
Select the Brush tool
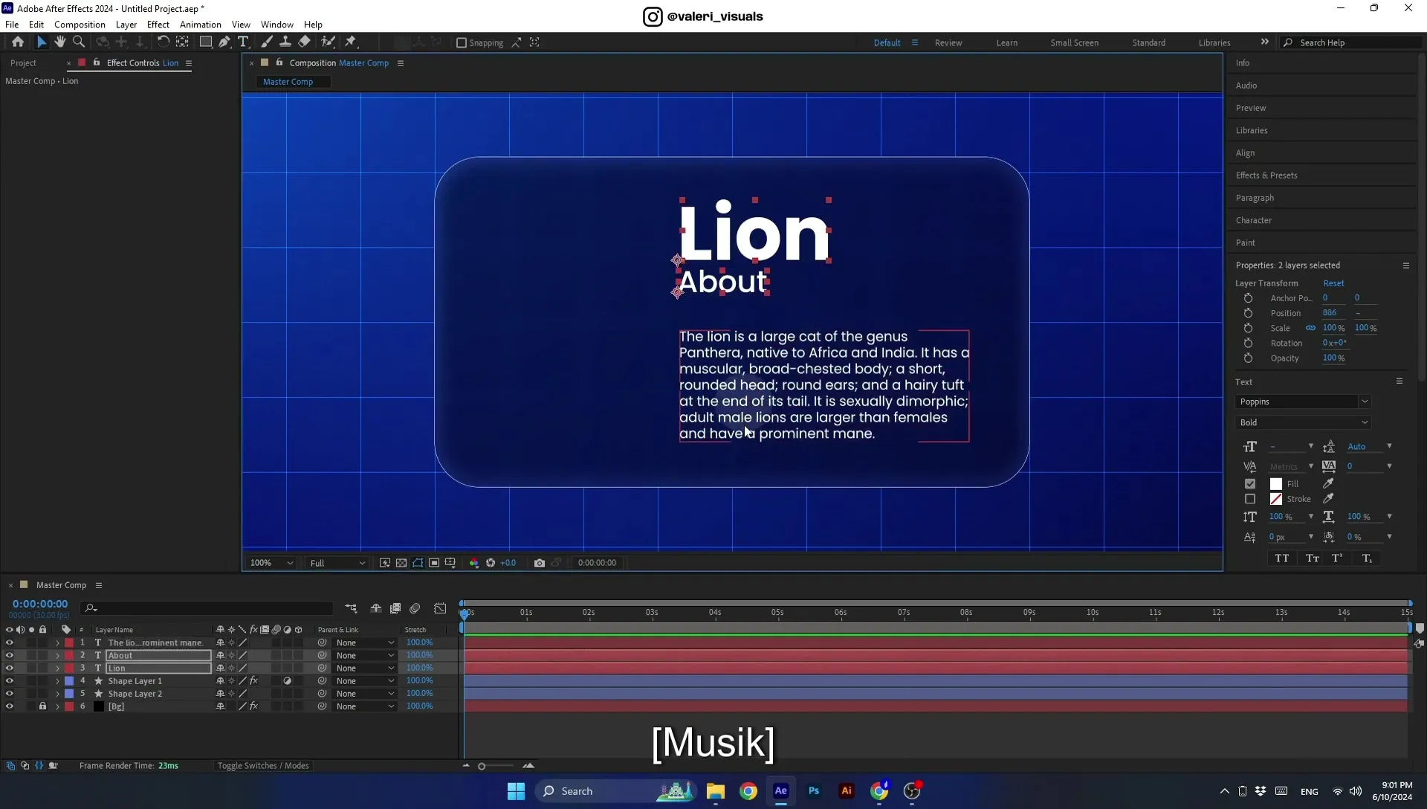pyautogui.click(x=266, y=42)
